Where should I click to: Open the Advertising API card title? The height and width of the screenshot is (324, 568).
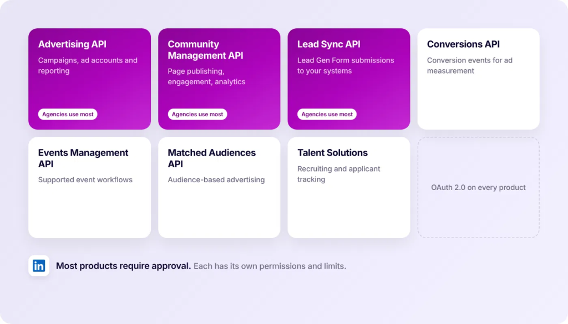pyautogui.click(x=72, y=44)
